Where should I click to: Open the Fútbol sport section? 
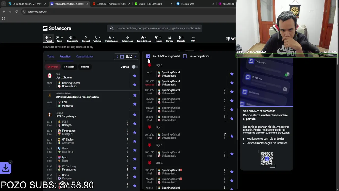click(x=48, y=39)
